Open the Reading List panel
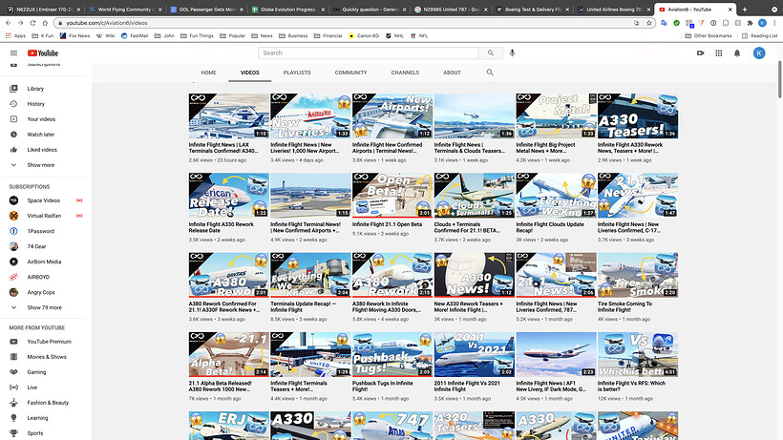This screenshot has width=783, height=440. point(759,36)
